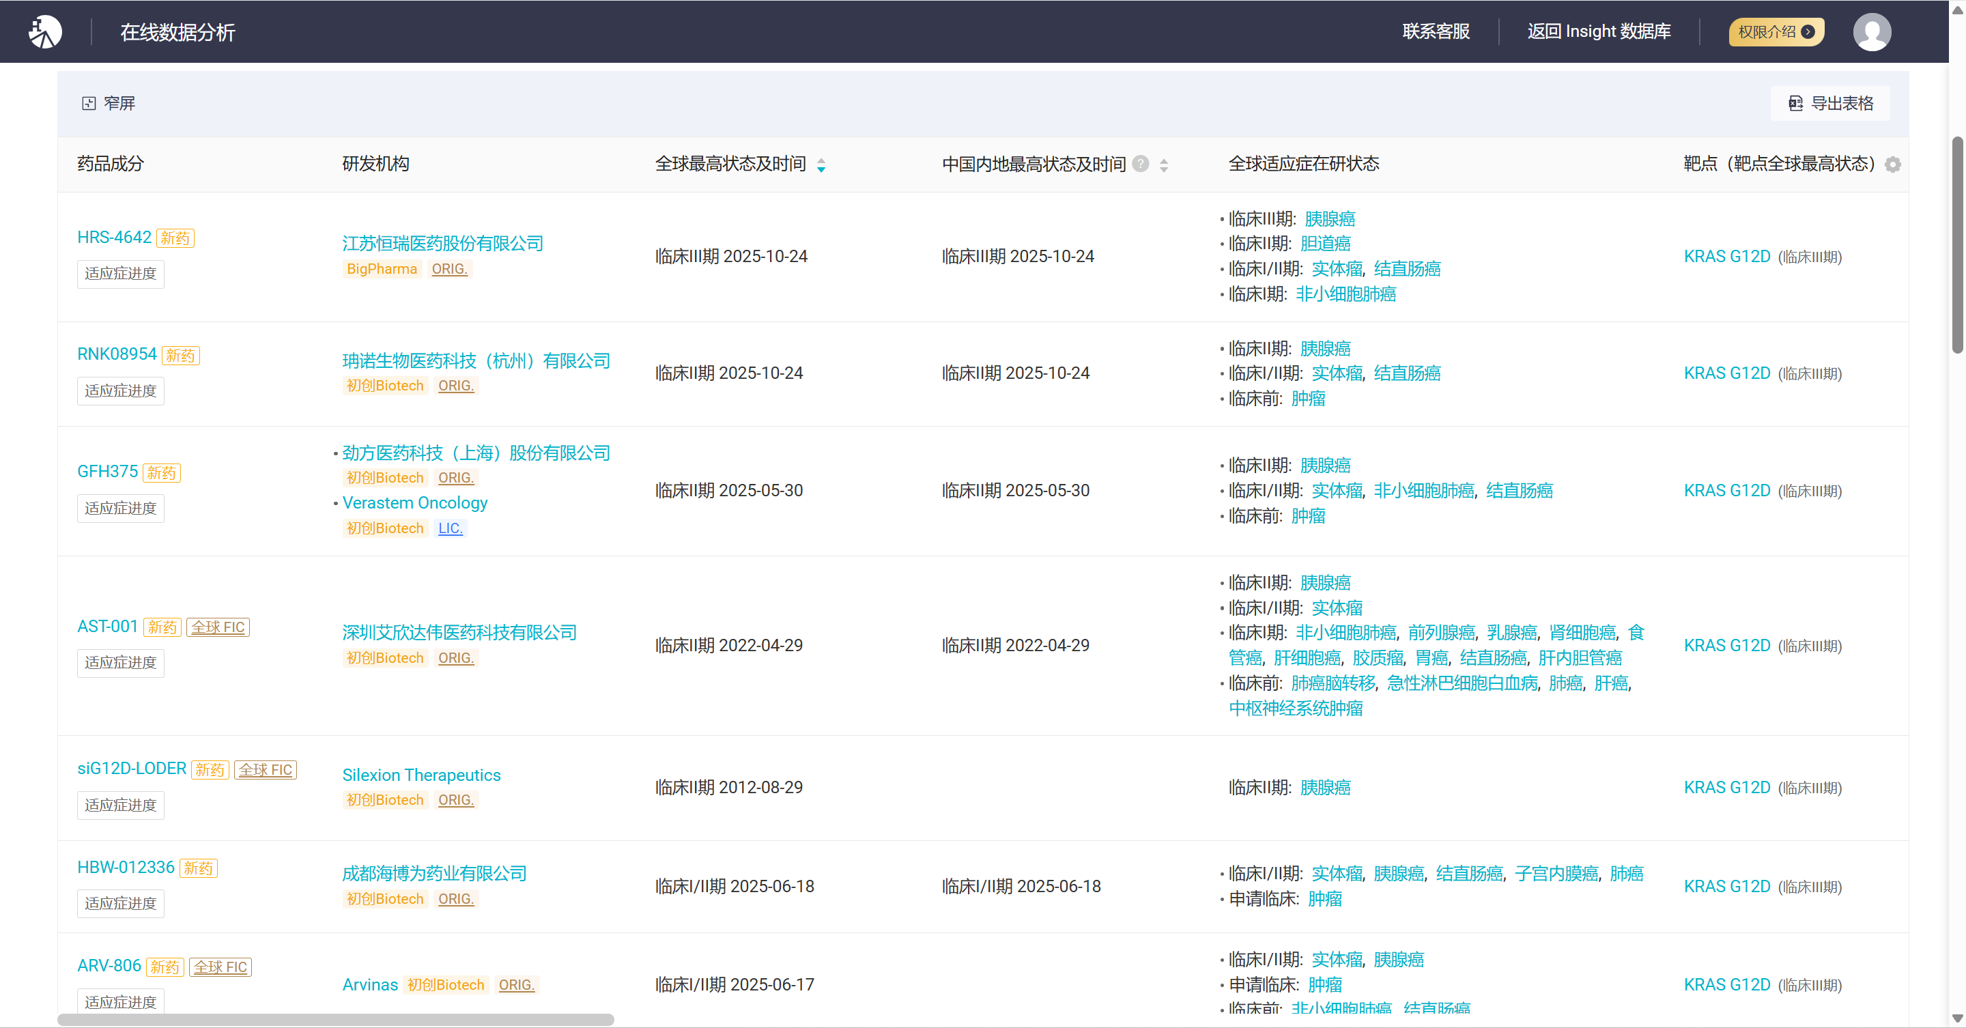Click the Insight logo icon in header
The image size is (1966, 1028).
point(45,32)
